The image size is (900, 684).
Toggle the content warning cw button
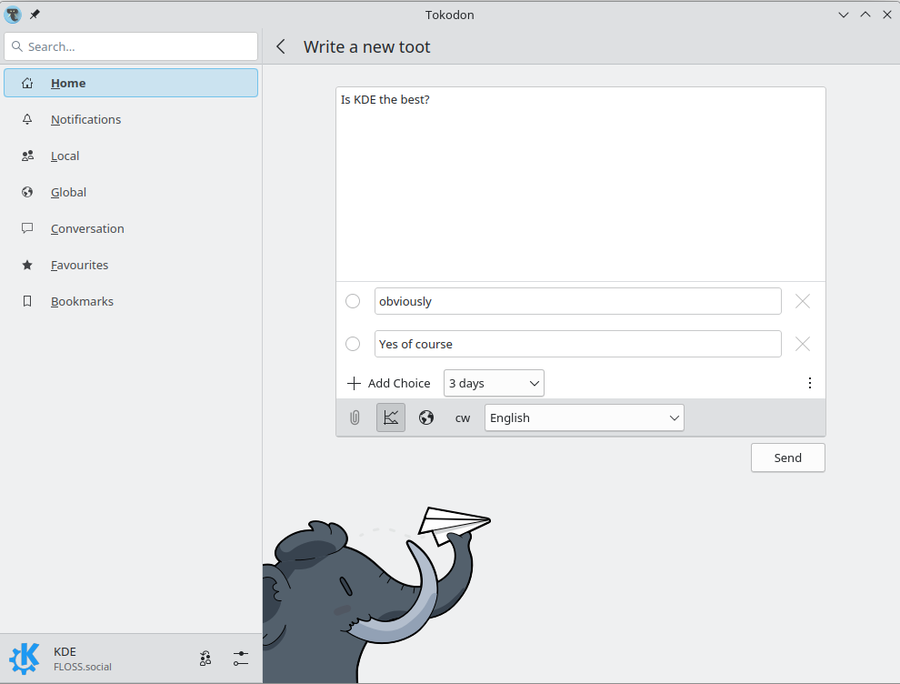click(x=463, y=417)
